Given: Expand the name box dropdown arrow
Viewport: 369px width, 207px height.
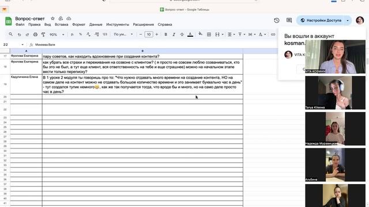Looking at the screenshot, I should (x=22, y=45).
